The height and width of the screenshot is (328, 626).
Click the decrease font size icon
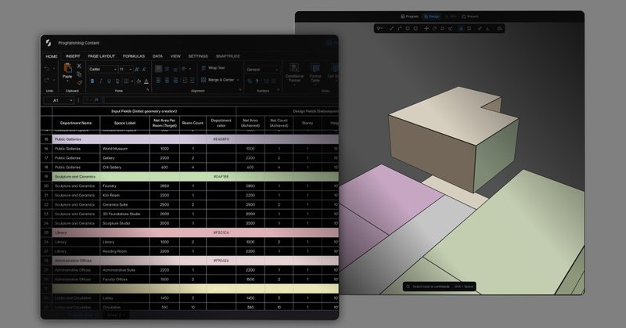click(144, 70)
